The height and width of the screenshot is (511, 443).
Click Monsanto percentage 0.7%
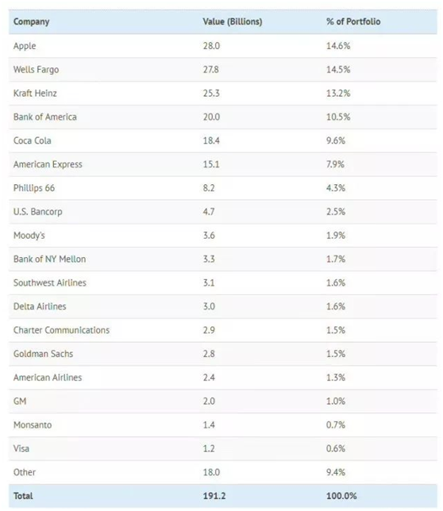(336, 425)
